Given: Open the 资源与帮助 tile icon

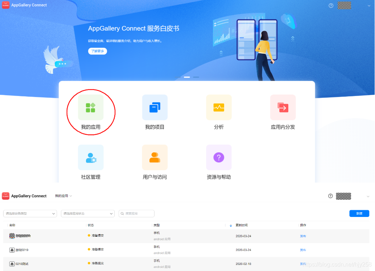Looking at the screenshot, I should (219, 158).
